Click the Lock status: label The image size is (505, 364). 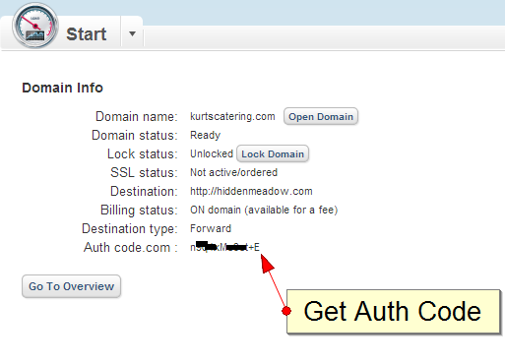[143, 153]
